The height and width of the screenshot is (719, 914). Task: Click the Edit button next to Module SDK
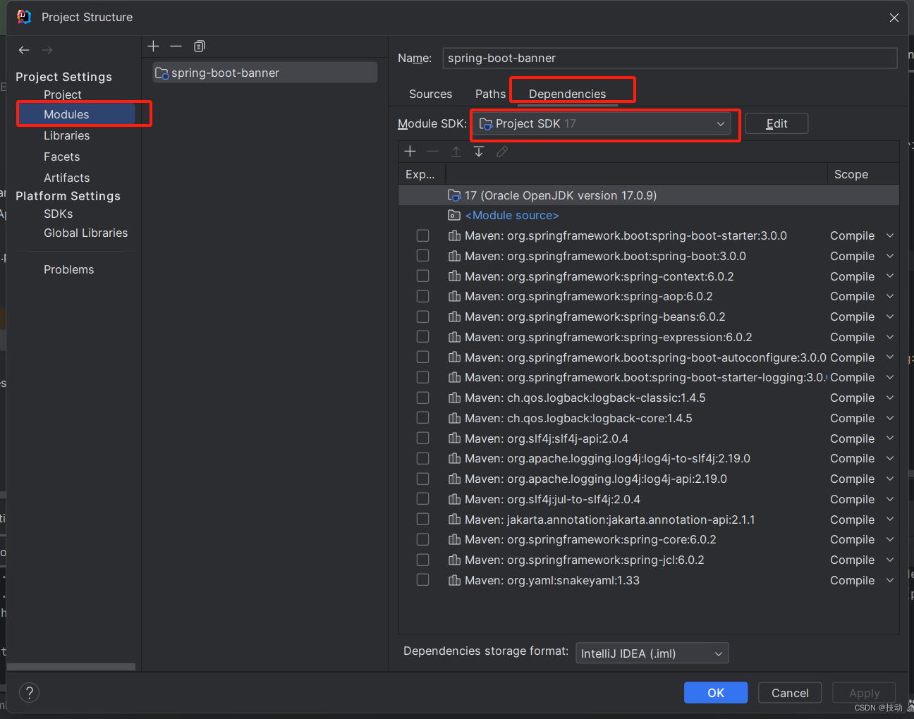coord(776,123)
